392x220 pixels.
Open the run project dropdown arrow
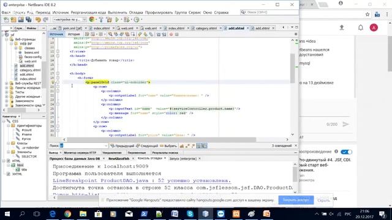point(121,20)
